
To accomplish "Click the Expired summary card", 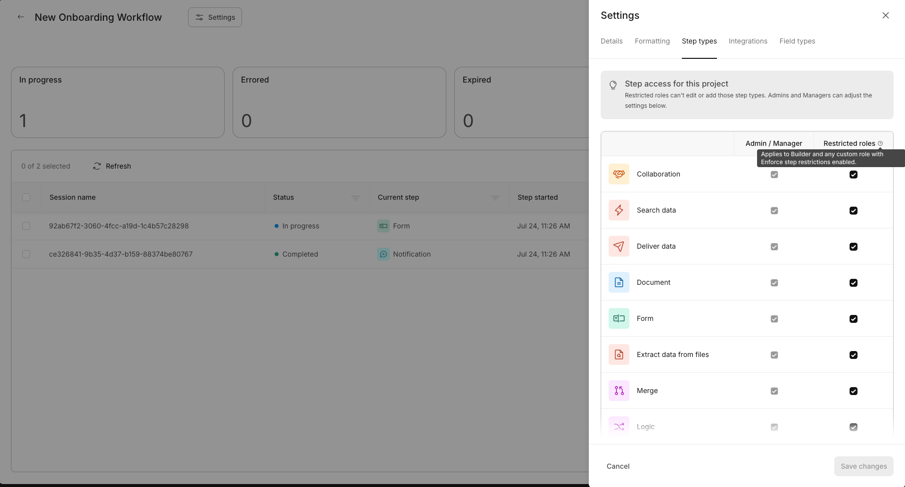I will coord(522,102).
